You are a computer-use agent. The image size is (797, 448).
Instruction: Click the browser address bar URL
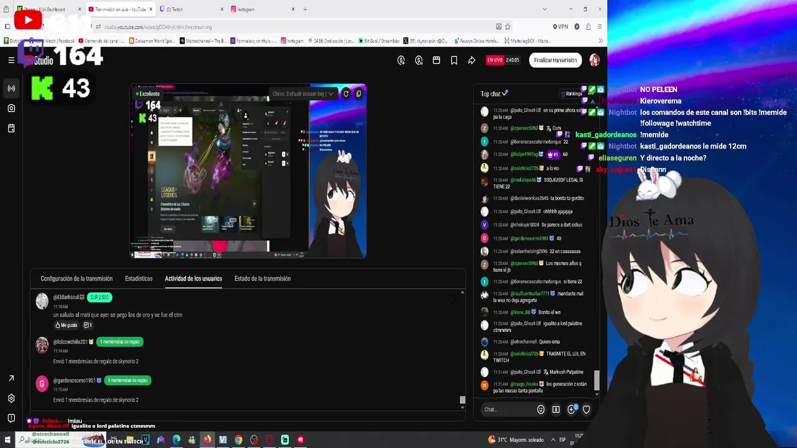(158, 27)
